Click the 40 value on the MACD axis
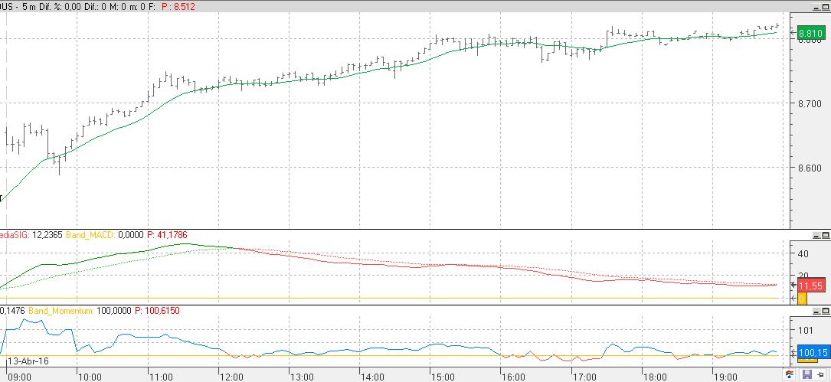Viewport: 831px width, 382px height. coord(803,254)
